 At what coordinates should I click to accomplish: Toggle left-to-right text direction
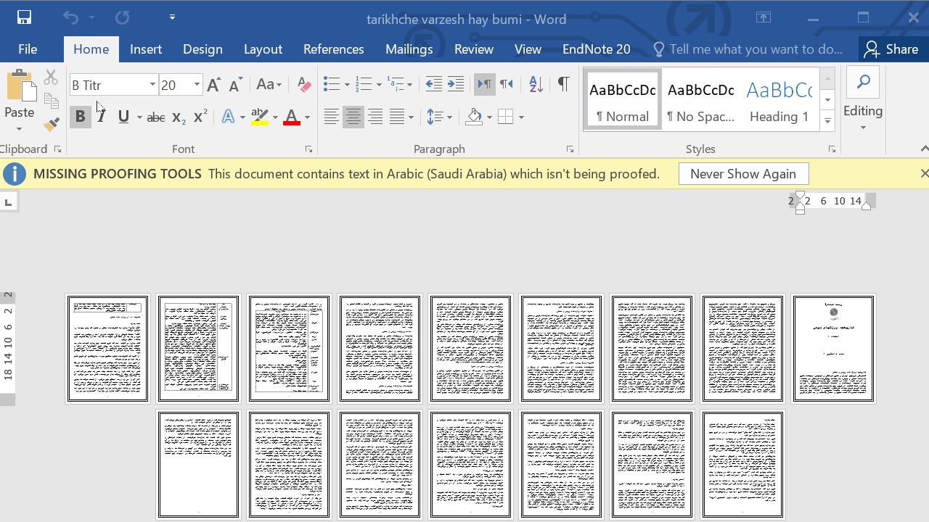[484, 85]
